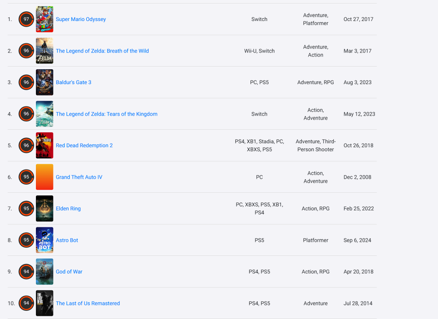Open the Super Mario Odyssey title link
The image size is (438, 319).
point(81,19)
